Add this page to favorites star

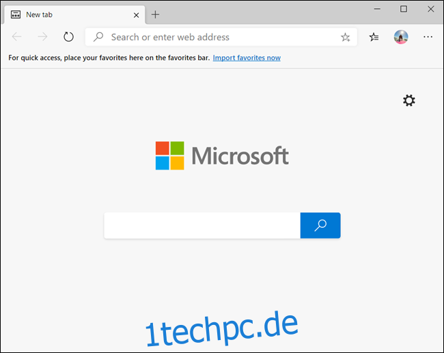345,37
